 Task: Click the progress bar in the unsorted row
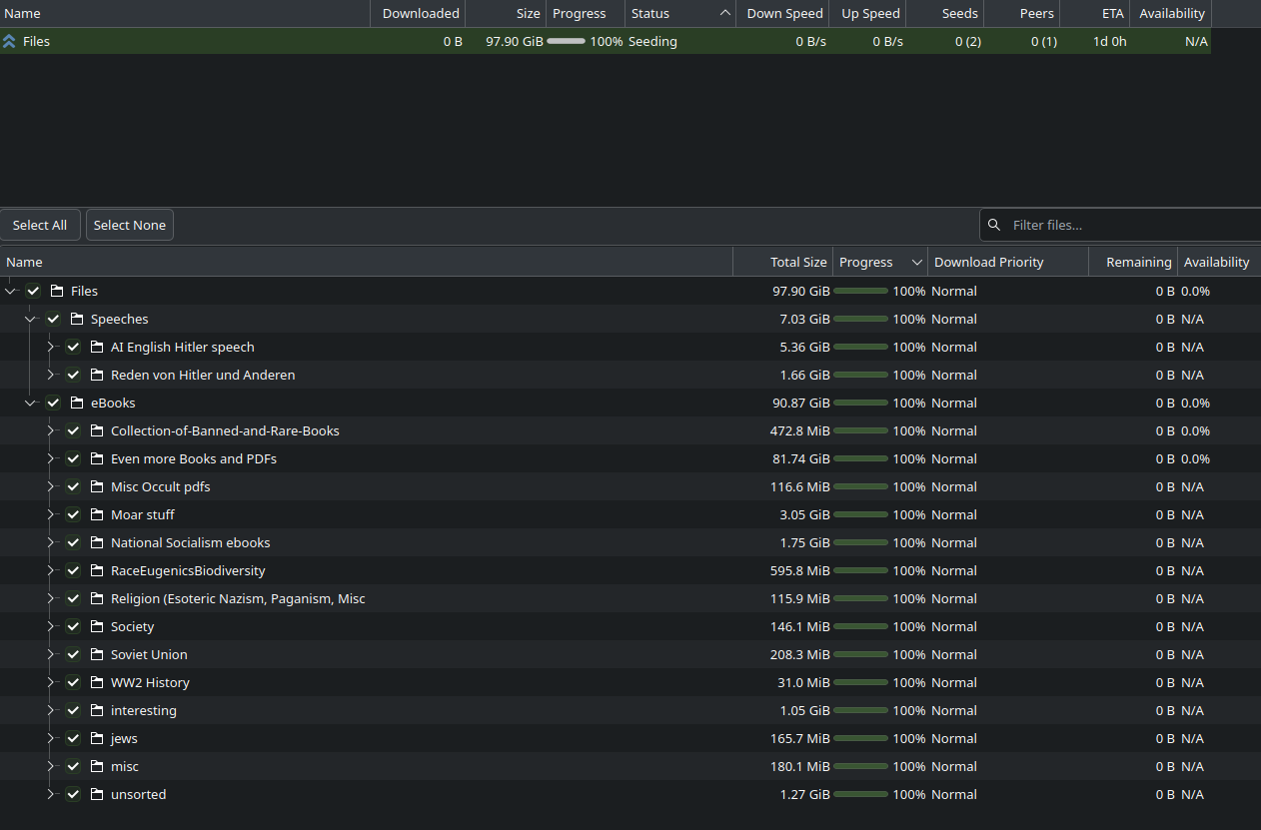(861, 794)
